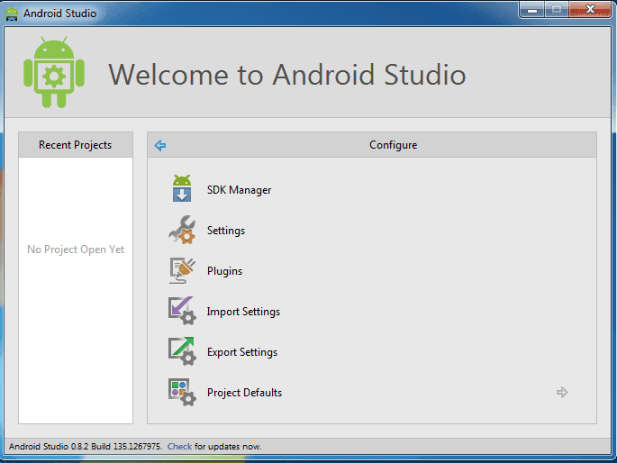Open the Settings entry
Screen dimensions: 617x463
point(226,231)
